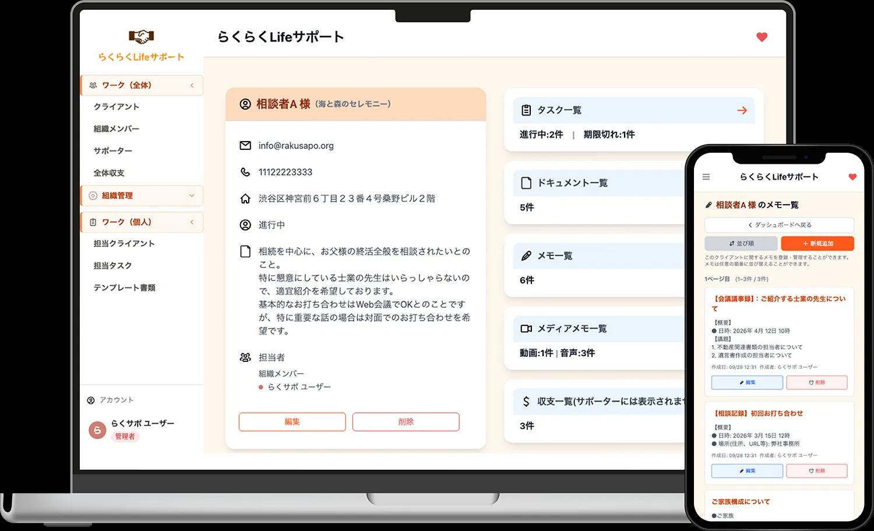Click the phone hamburger menu icon
This screenshot has width=874, height=531.
click(x=706, y=177)
